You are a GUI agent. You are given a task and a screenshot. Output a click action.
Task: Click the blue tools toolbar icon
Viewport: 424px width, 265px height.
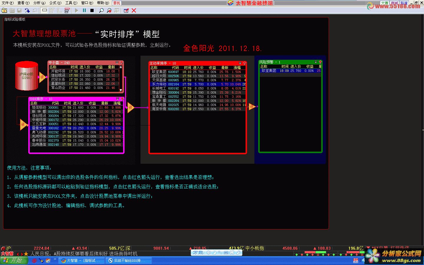tap(27, 11)
